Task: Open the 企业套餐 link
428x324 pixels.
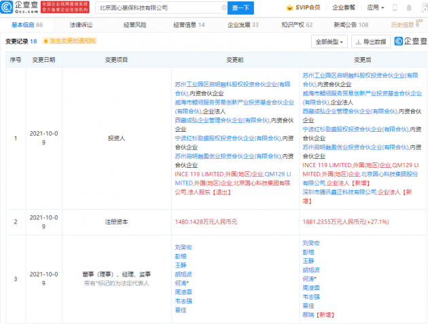Action: (x=343, y=8)
